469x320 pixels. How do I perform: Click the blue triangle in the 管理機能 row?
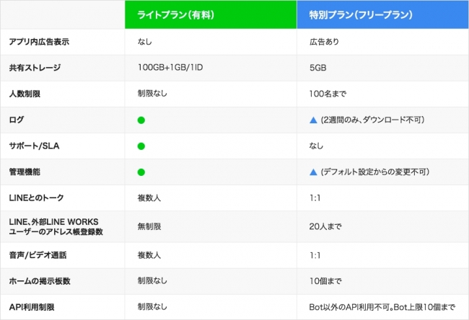tap(313, 172)
